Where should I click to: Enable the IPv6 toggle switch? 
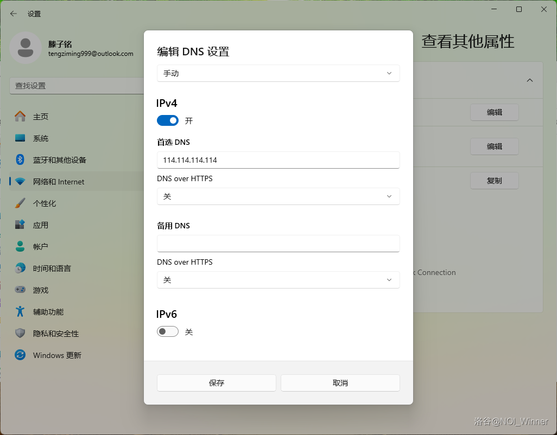[x=168, y=331]
